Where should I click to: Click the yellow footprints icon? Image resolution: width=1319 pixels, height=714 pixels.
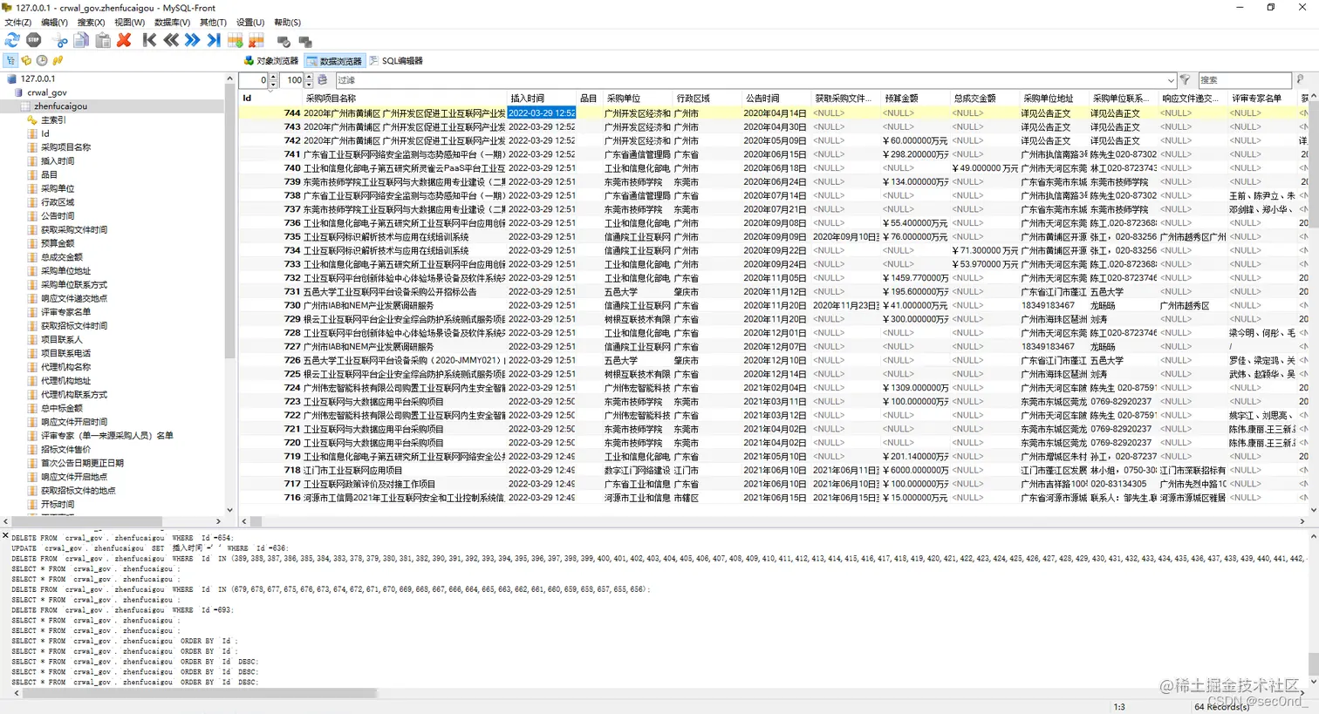tap(58, 60)
